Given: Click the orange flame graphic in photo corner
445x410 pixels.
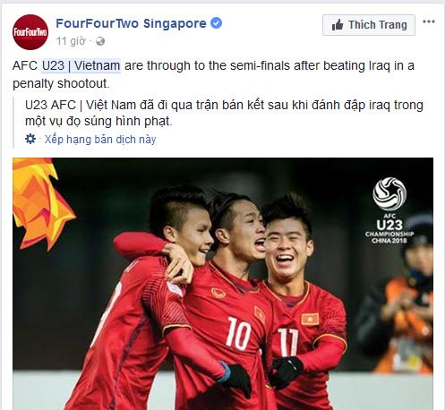Looking at the screenshot, I should (42, 203).
